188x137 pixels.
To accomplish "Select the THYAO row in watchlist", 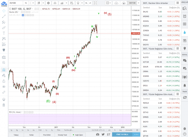I will point(161,35).
